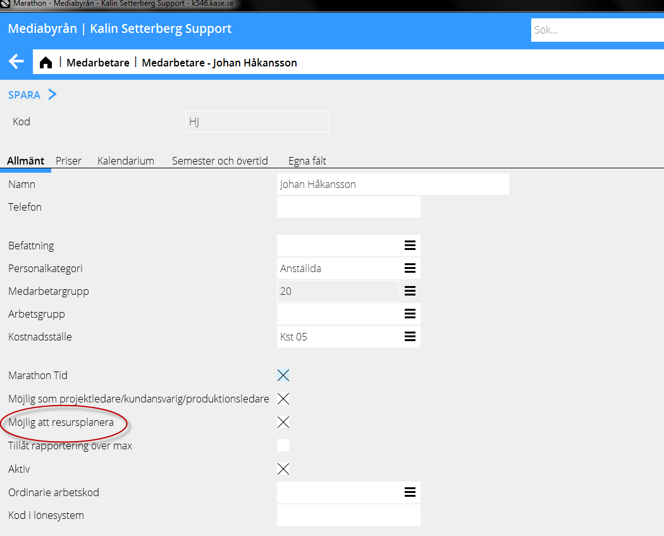The height and width of the screenshot is (536, 664).
Task: Click the Sök search box
Action: [594, 30]
